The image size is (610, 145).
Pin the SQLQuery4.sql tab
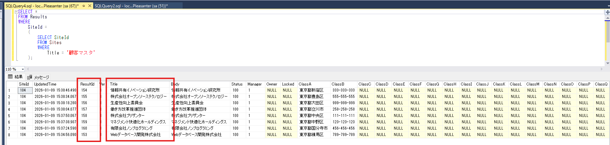(84, 6)
